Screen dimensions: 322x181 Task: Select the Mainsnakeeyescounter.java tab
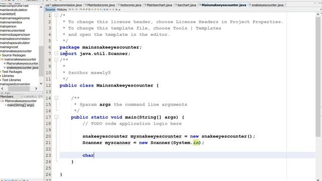coord(223,5)
